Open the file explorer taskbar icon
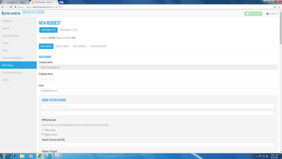 pyautogui.click(x=22, y=156)
